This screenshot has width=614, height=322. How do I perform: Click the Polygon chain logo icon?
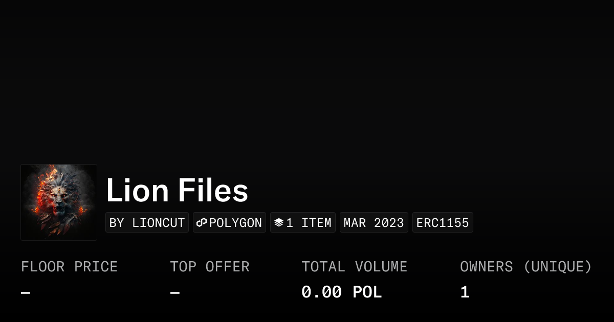(x=202, y=223)
